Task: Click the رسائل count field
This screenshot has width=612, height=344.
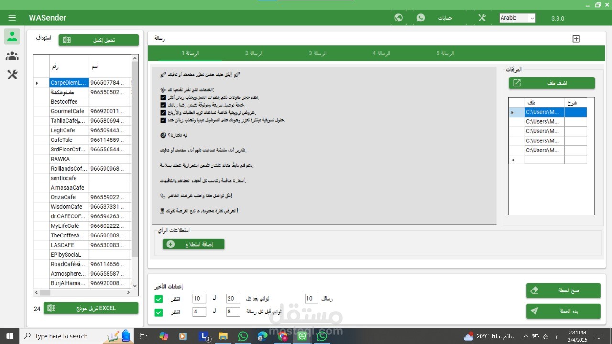Action: tap(311, 299)
